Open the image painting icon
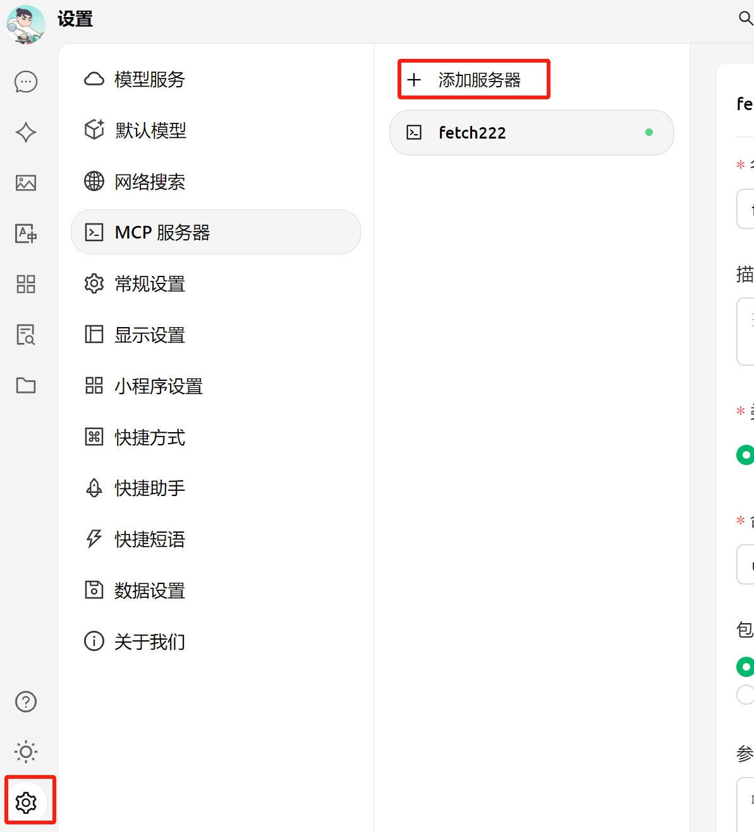Viewport: 754px width, 832px height. [x=26, y=183]
